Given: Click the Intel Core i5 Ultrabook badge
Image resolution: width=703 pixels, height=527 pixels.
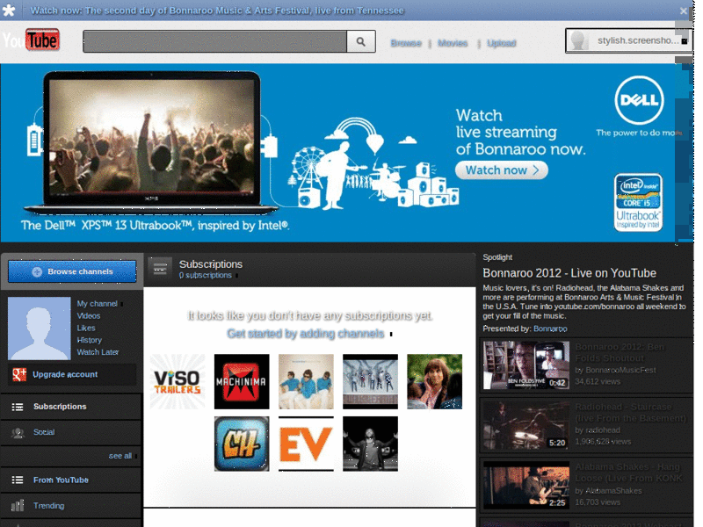Looking at the screenshot, I should 638,203.
